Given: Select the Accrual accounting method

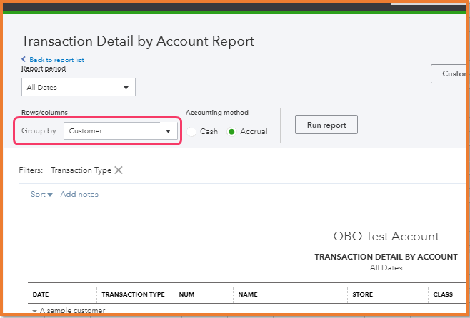Looking at the screenshot, I should (231, 132).
